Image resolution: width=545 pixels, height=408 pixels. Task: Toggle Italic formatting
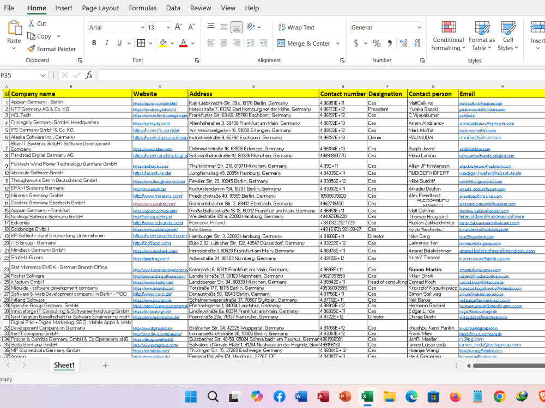(107, 43)
